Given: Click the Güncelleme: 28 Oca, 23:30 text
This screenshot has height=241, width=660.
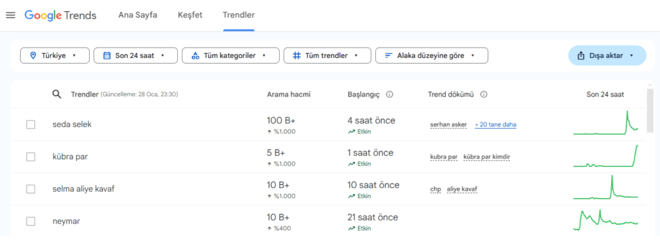Looking at the screenshot, I should (x=139, y=95).
